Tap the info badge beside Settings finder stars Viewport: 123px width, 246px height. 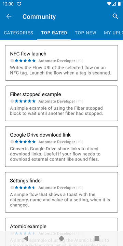tap(12, 188)
